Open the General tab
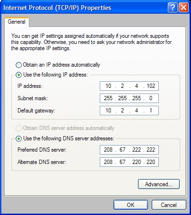This screenshot has height=215, width=191. coord(17,22)
